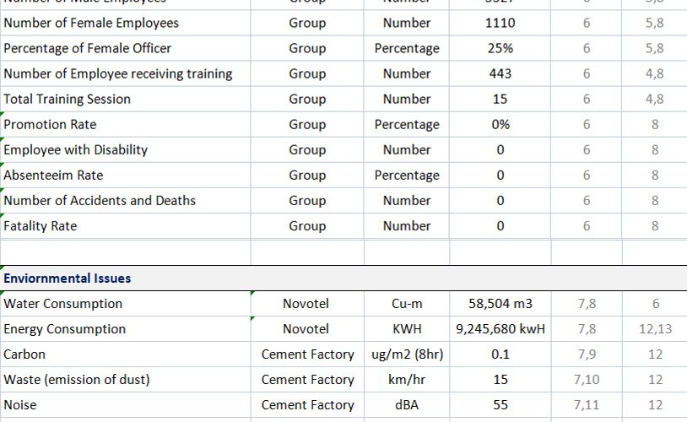Click the 443 value cell
687x422 pixels.
[x=500, y=73]
